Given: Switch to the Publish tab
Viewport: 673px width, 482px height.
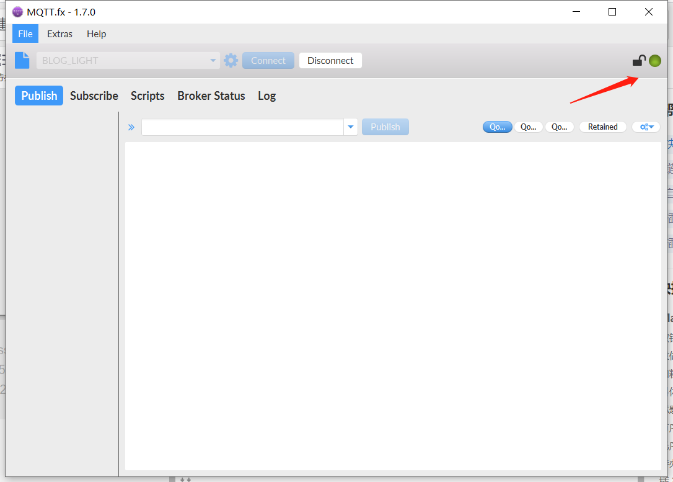Looking at the screenshot, I should 39,96.
